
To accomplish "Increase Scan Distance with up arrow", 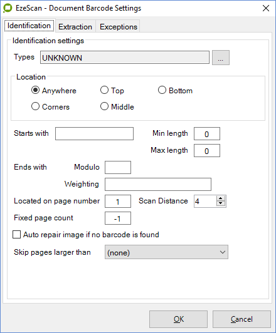I will [x=221, y=198].
